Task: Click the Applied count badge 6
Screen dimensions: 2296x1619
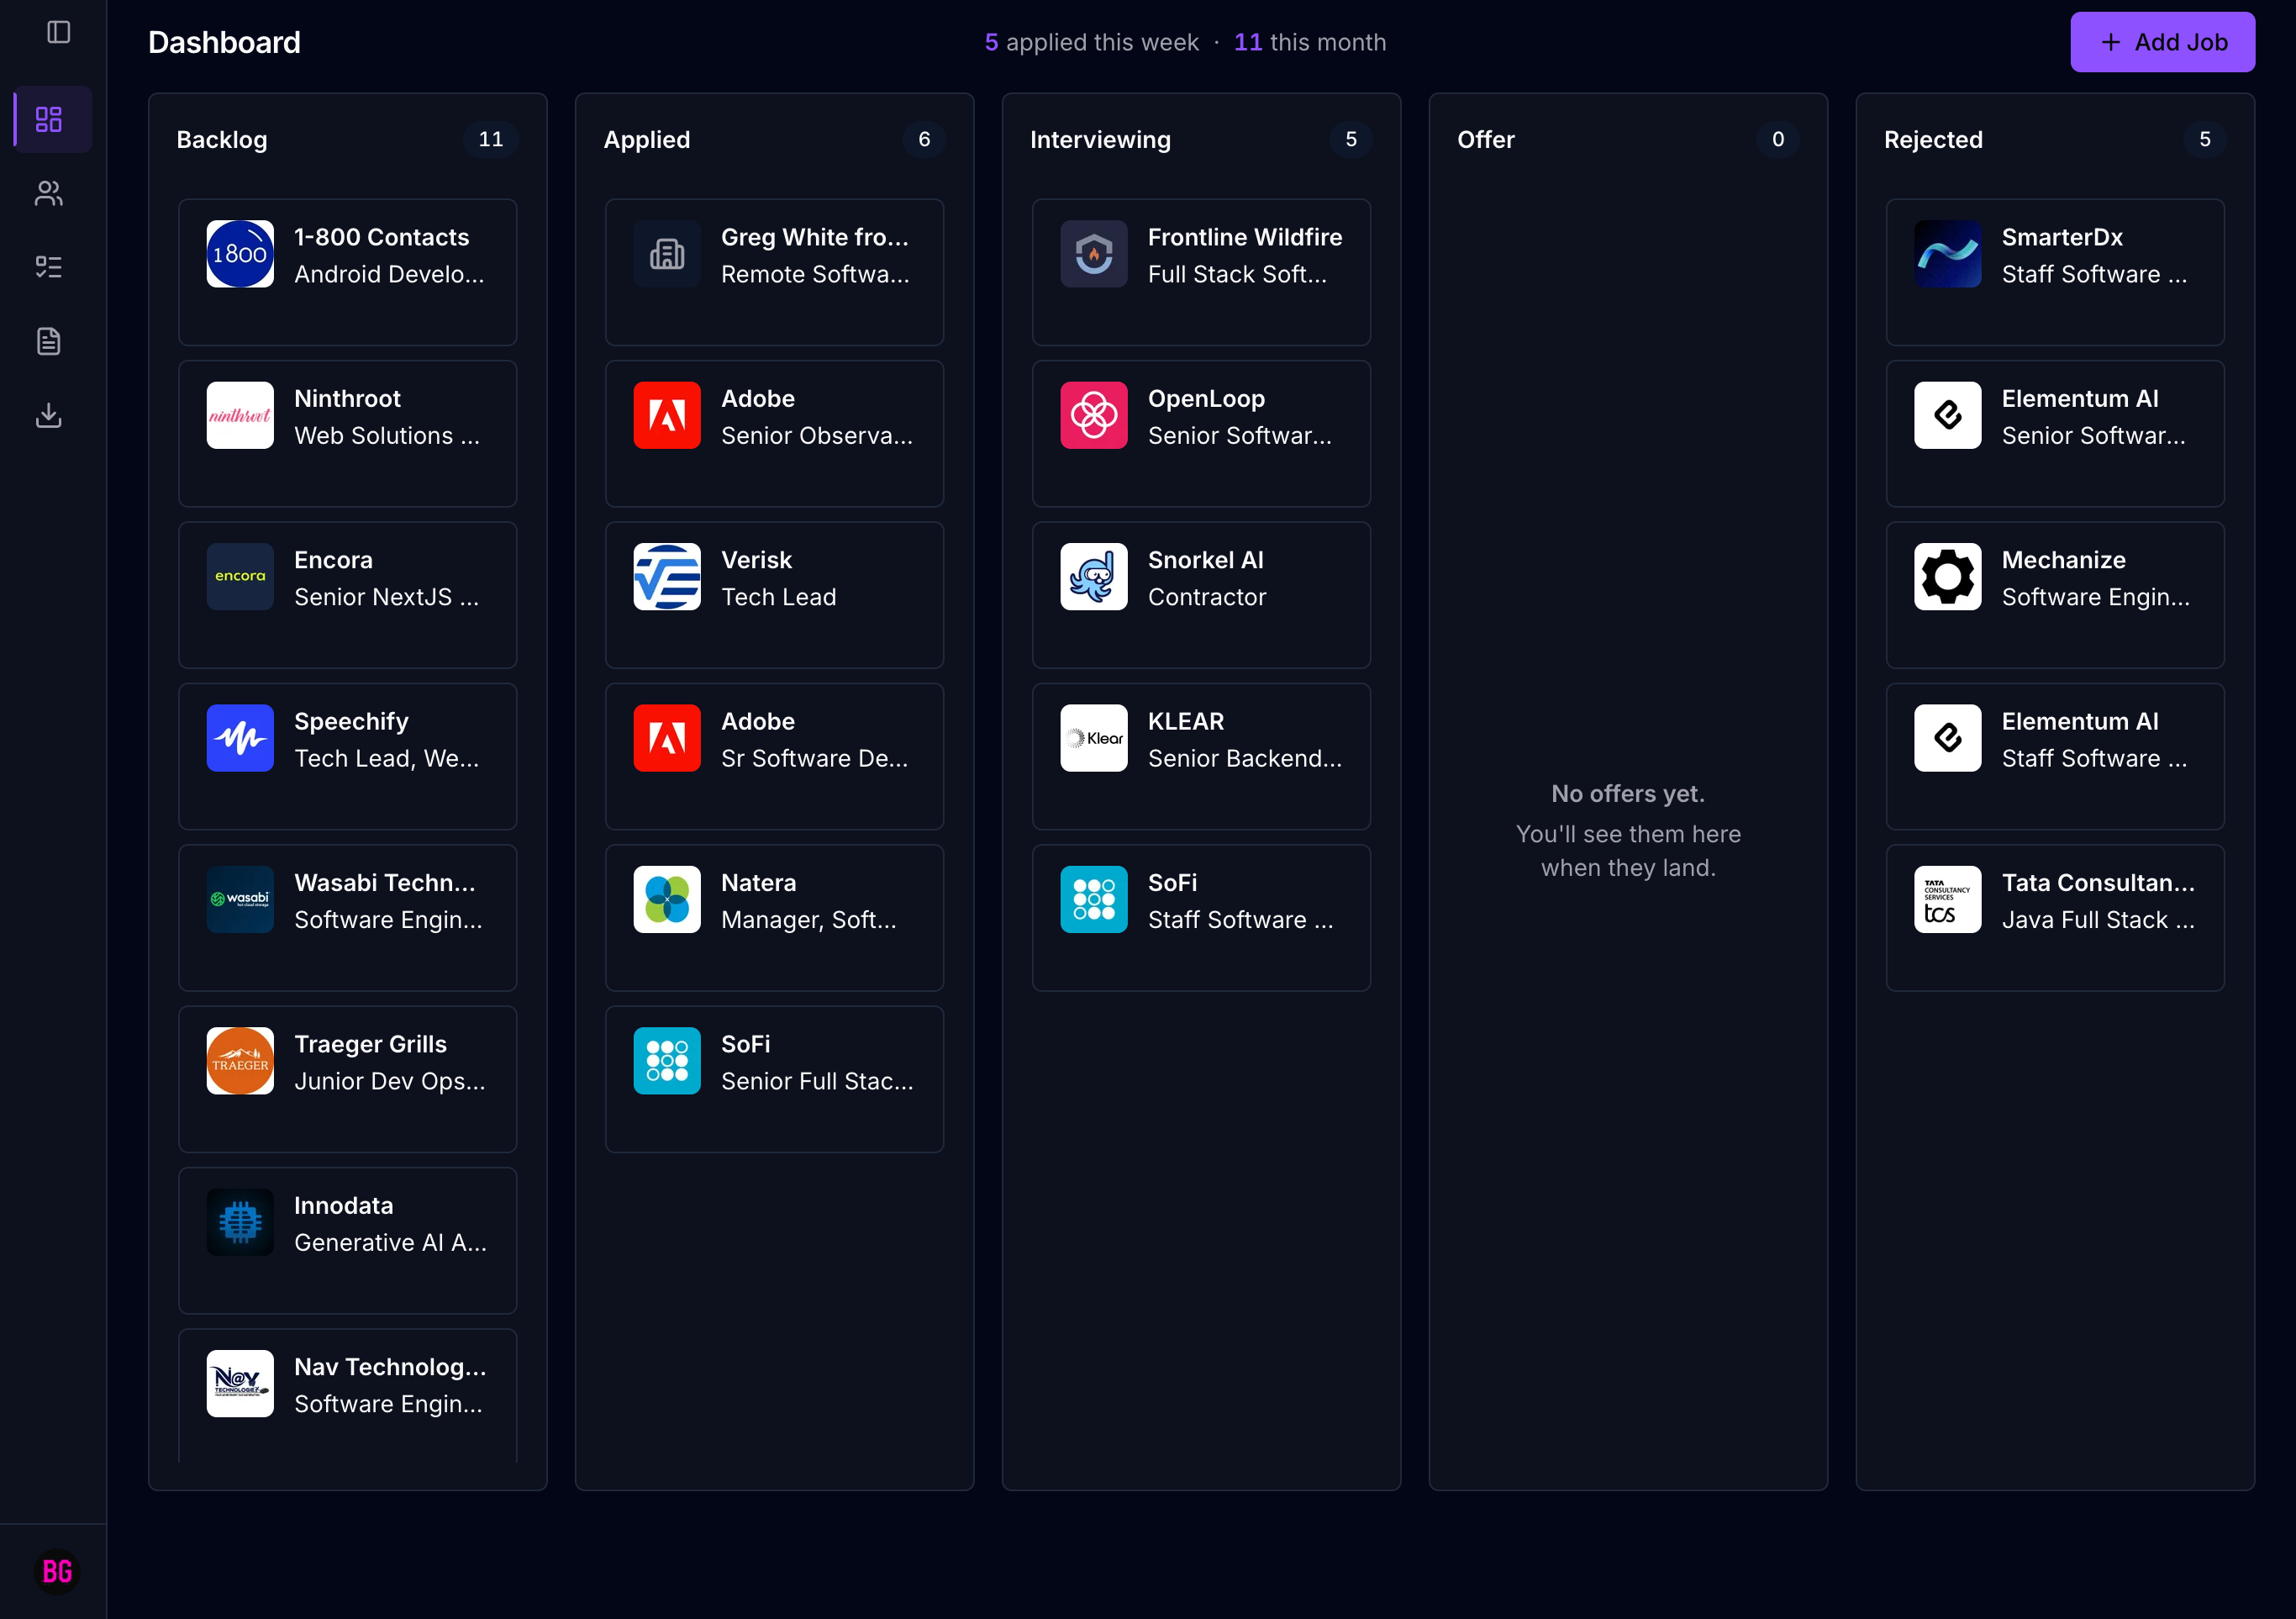Action: [x=924, y=139]
